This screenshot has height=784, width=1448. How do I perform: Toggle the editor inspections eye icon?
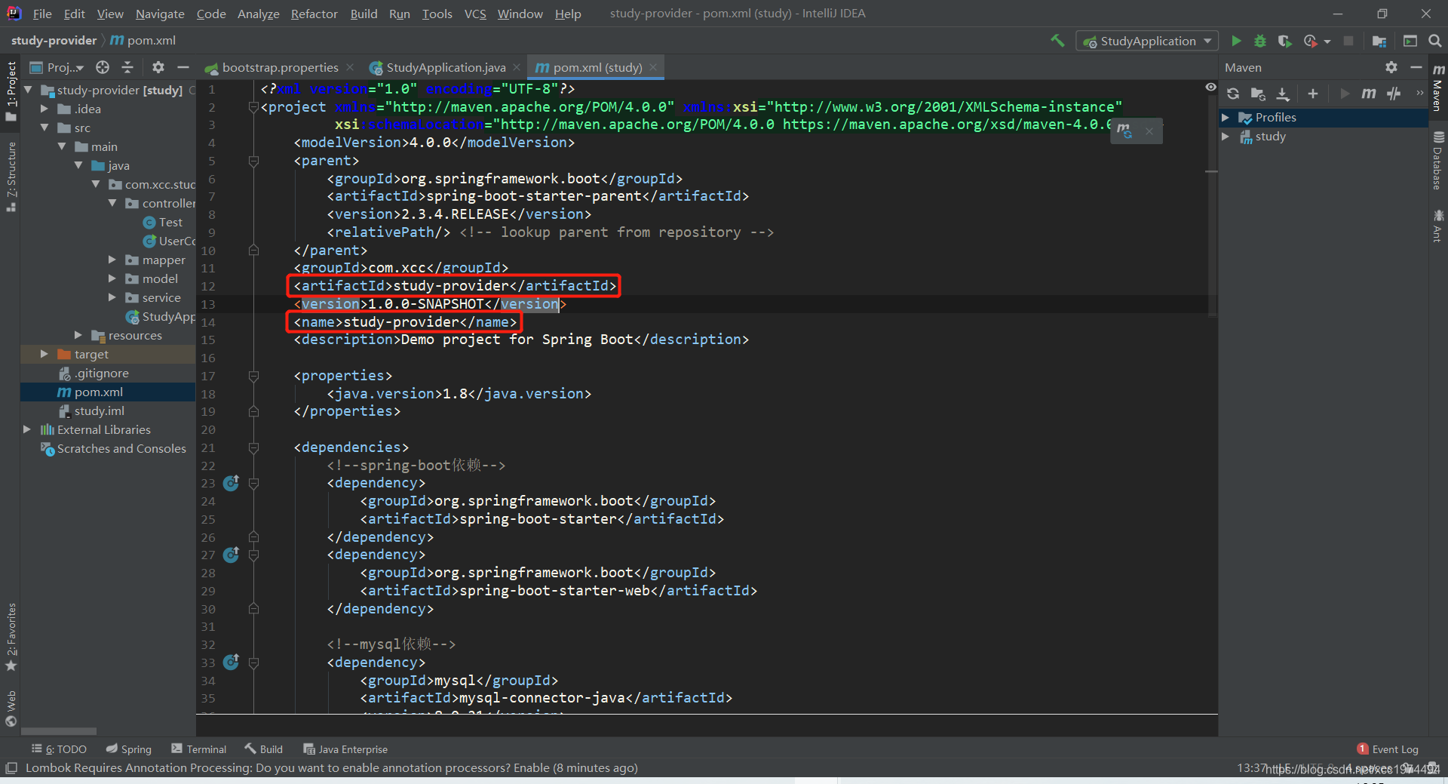click(1210, 88)
